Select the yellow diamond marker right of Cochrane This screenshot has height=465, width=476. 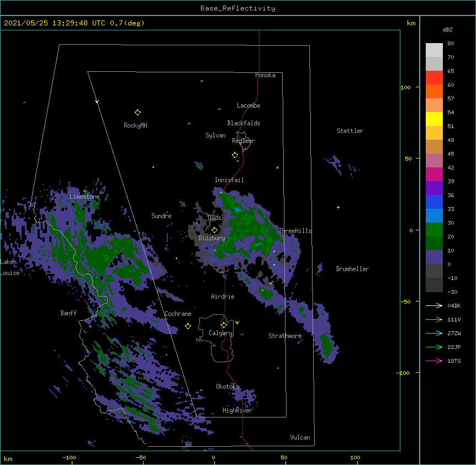188,326
